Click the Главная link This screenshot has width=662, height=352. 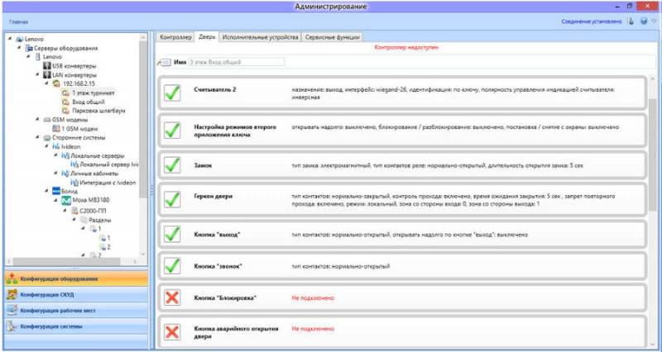[x=18, y=21]
